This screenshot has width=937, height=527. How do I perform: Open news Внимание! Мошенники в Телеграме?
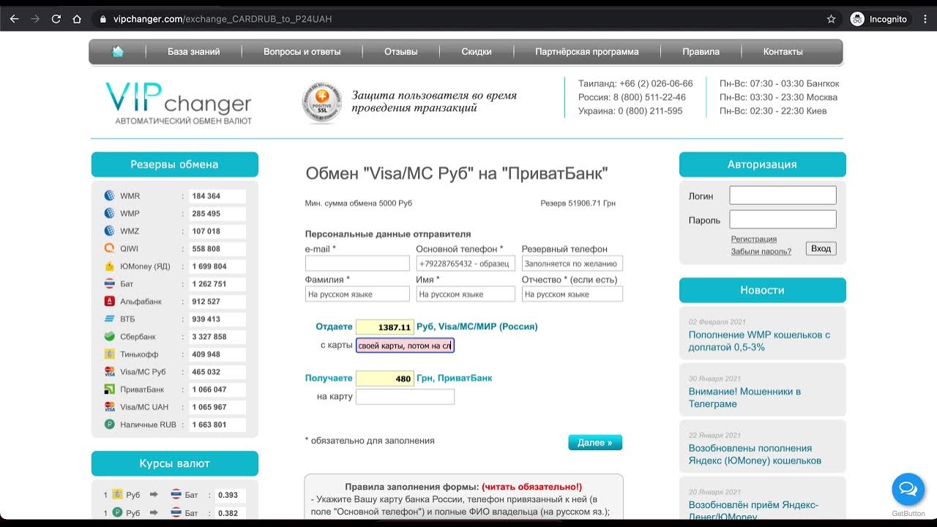click(x=744, y=397)
